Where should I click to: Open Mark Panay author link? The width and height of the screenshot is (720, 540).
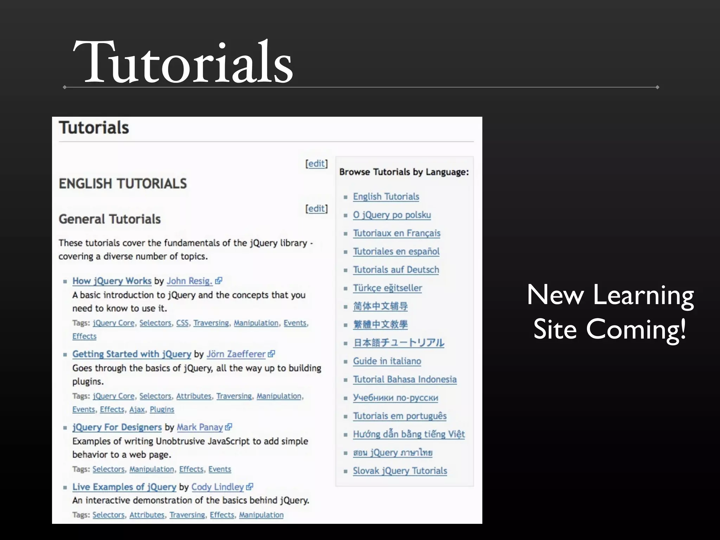(x=200, y=427)
